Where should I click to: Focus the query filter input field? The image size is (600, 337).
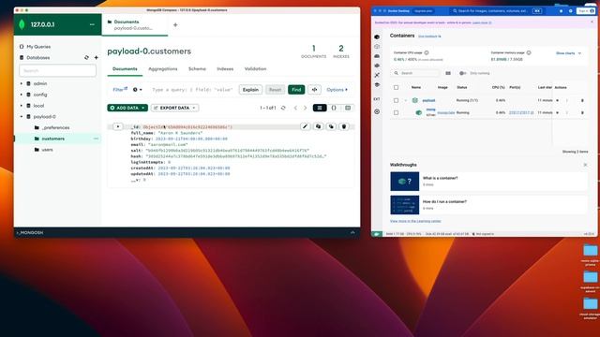pyautogui.click(x=192, y=90)
